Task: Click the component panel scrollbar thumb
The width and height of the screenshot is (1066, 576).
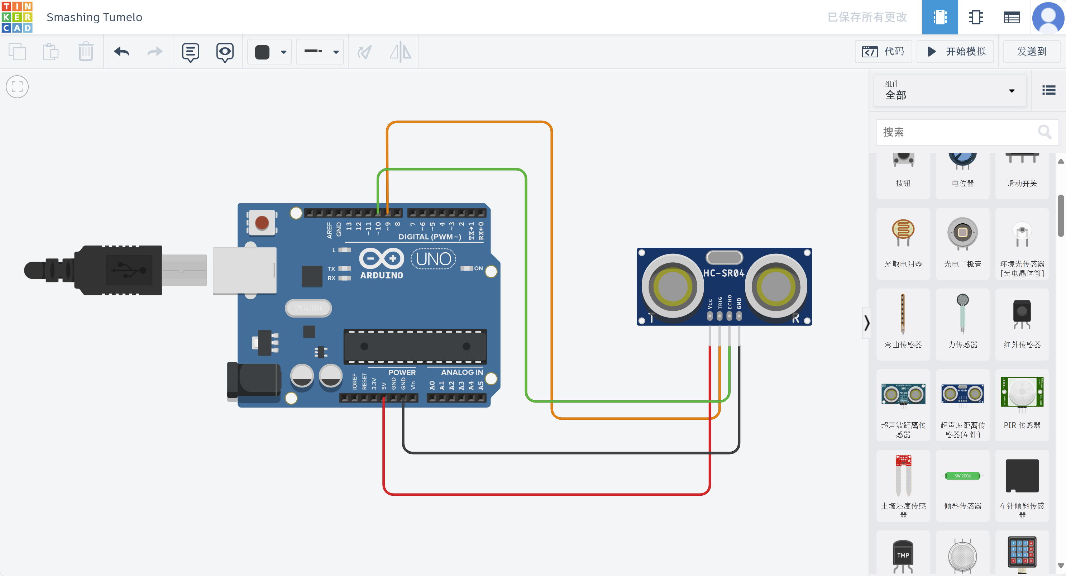Action: [x=1061, y=216]
